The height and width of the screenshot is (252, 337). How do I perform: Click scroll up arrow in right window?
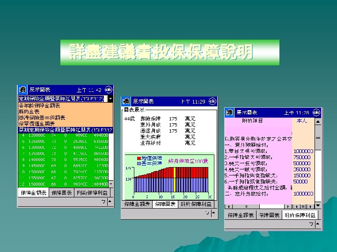(318, 121)
